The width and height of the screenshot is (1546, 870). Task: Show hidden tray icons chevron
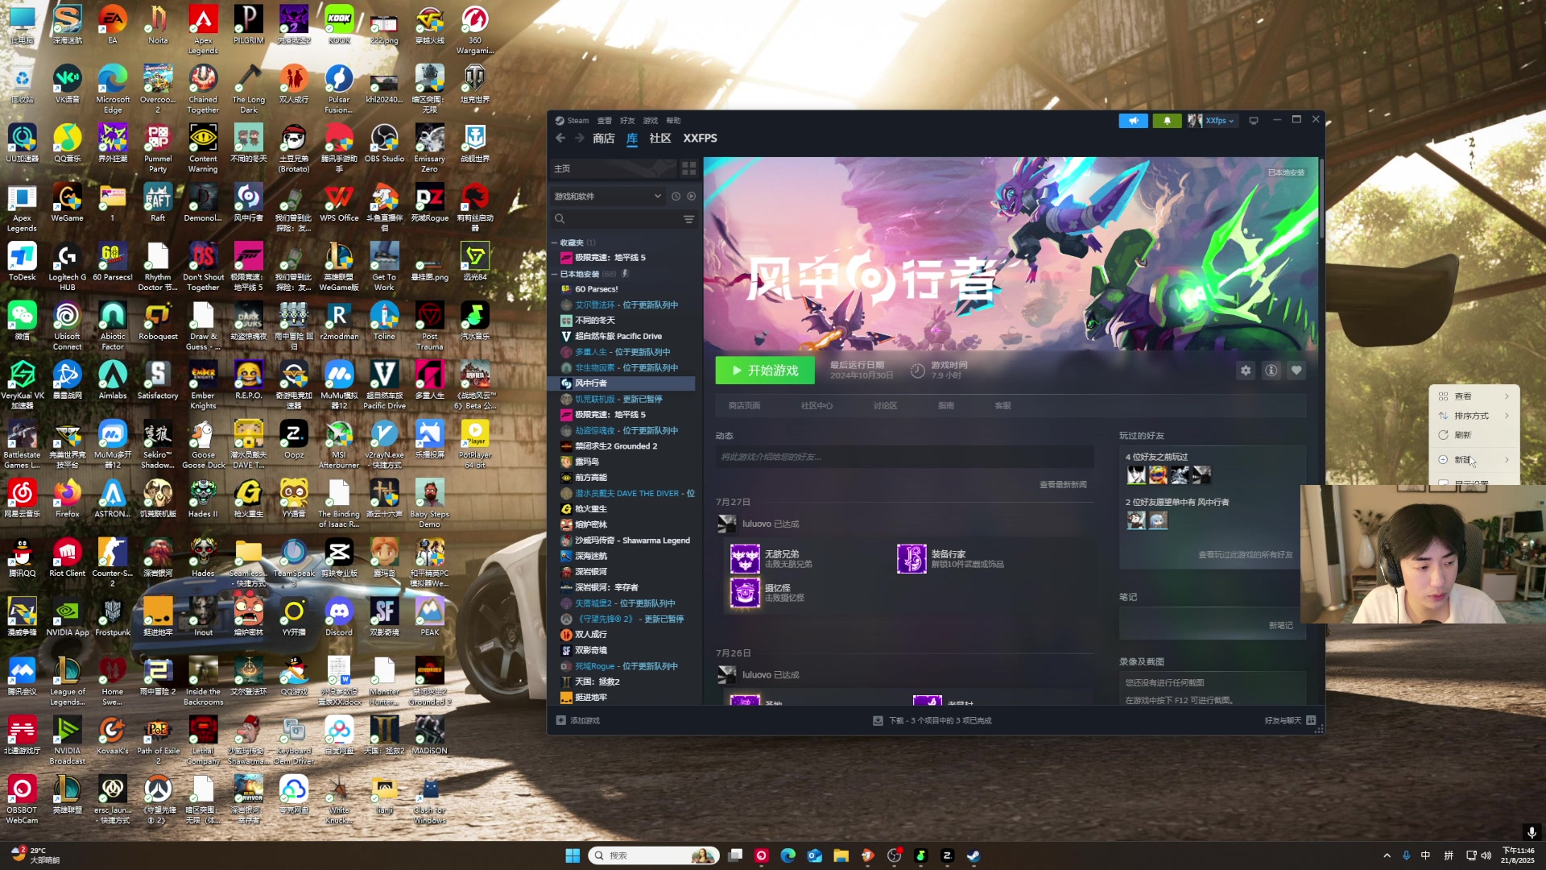click(x=1387, y=855)
